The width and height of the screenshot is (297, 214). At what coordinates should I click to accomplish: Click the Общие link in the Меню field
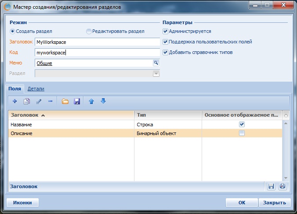pyautogui.click(x=44, y=63)
